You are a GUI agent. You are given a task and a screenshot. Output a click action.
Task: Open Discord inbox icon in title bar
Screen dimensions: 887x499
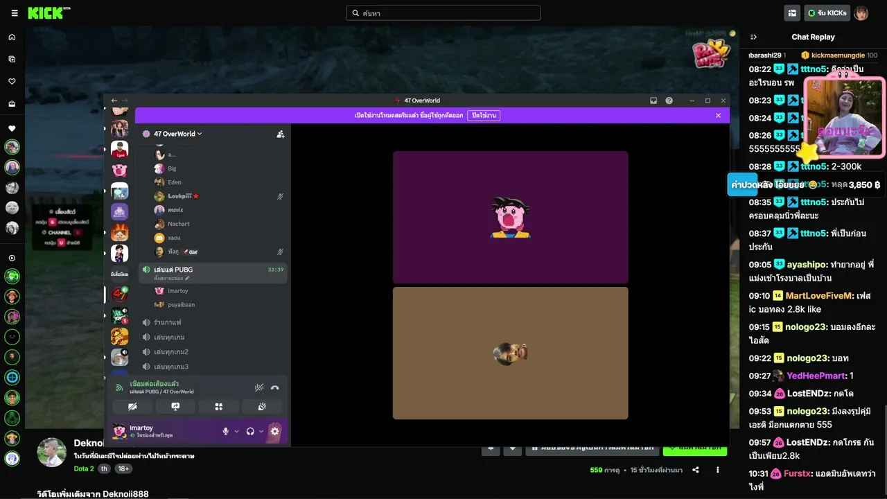[x=653, y=100]
